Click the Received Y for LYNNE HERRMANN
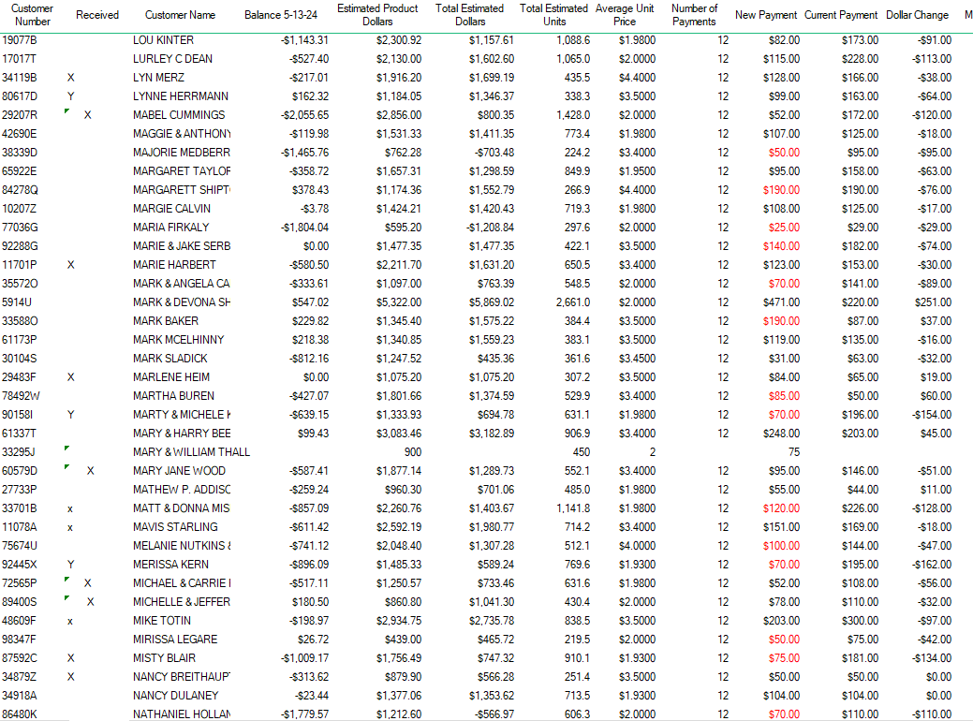The image size is (973, 721). point(71,96)
